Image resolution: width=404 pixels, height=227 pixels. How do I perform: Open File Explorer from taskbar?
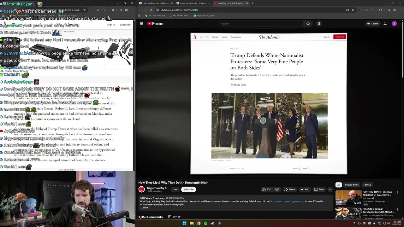(191, 223)
